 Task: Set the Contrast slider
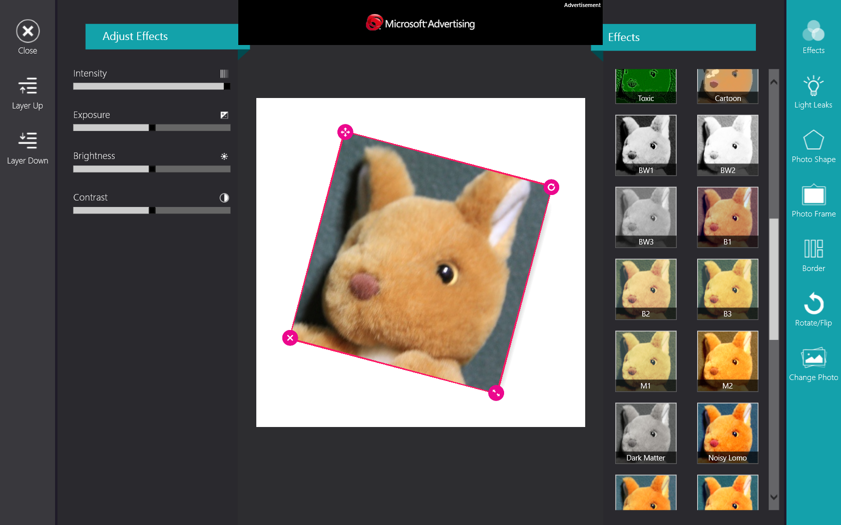(152, 211)
